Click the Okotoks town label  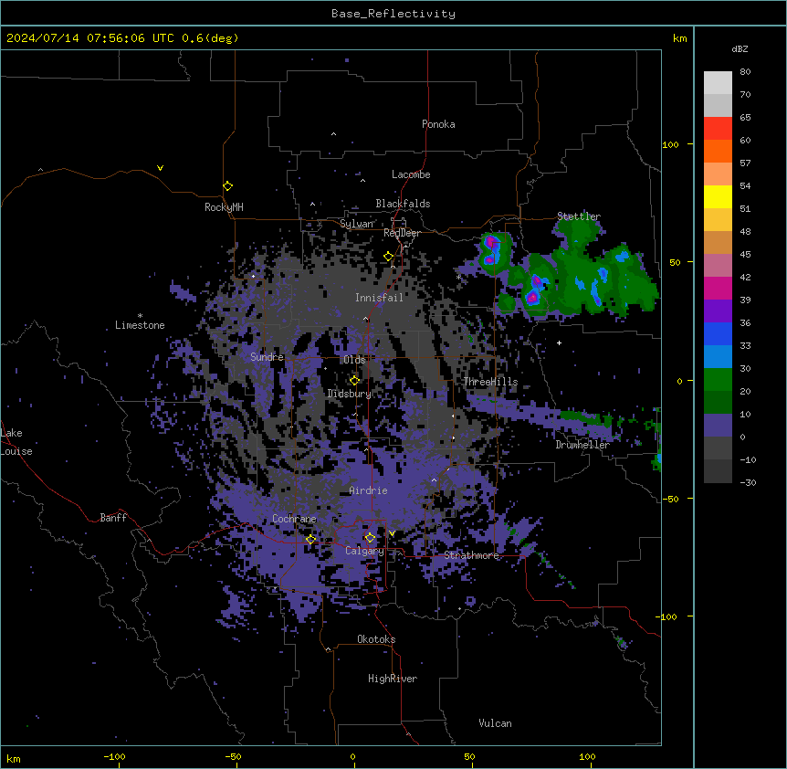click(376, 639)
